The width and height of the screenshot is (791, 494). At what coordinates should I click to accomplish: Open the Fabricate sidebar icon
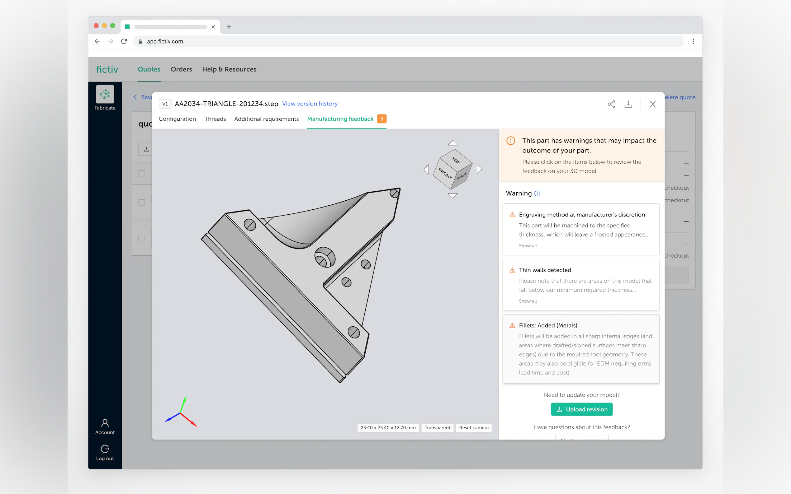coord(105,95)
